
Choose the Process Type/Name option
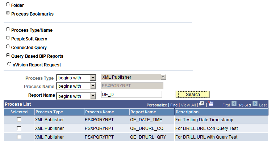click(8, 29)
